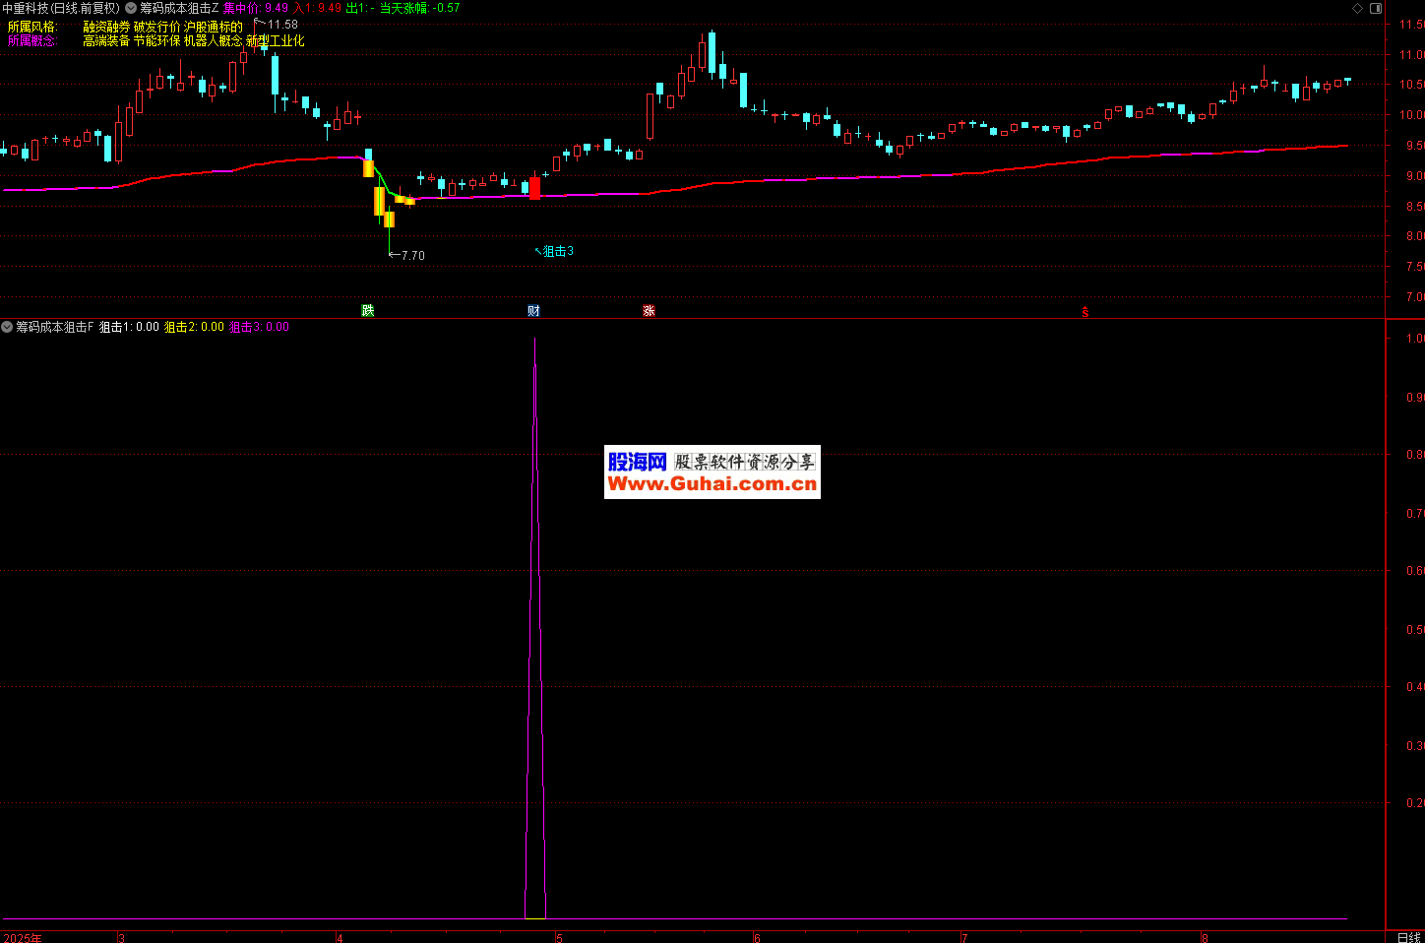
Task: Click the 入1: 9.49 value
Action: 318,8
